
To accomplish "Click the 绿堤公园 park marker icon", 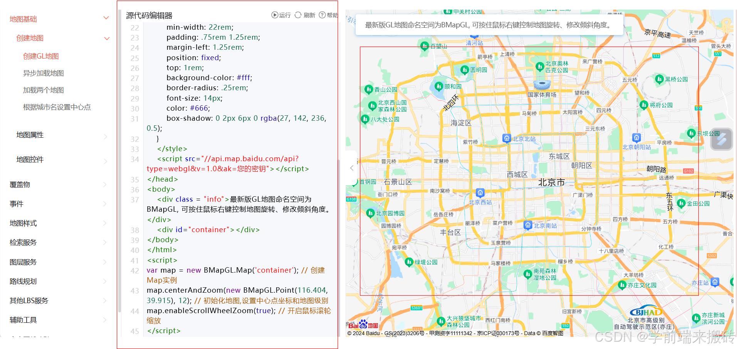I will [x=409, y=262].
